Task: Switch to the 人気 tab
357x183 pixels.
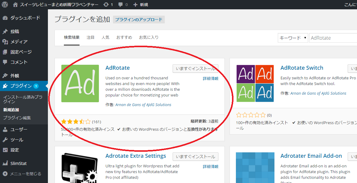Action: 105,37
